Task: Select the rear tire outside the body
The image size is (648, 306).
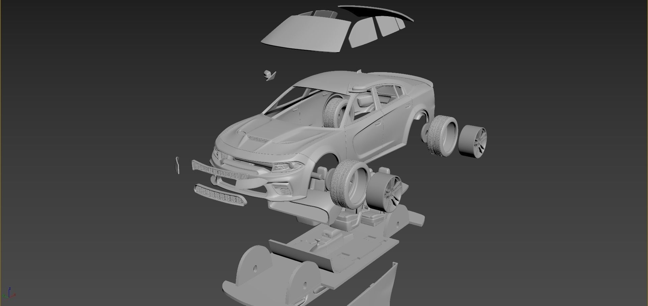Action: click(442, 136)
